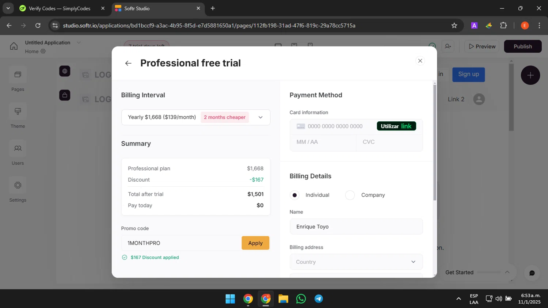The image size is (548, 308).
Task: Switch to Verify Codes SimplyCodes tab
Action: [59, 8]
